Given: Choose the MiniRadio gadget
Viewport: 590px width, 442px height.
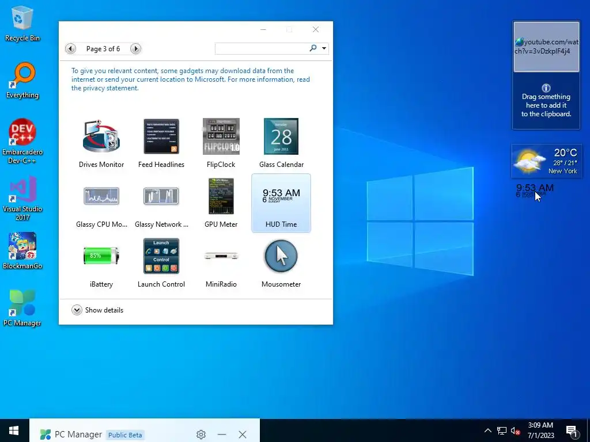Looking at the screenshot, I should coord(221,262).
